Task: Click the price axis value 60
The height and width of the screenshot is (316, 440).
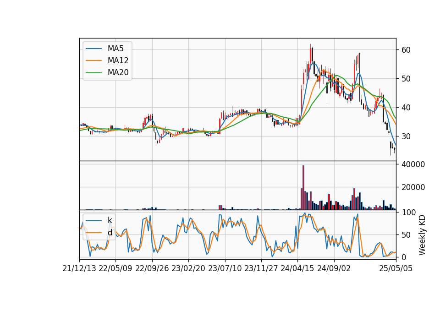Action: (x=406, y=50)
